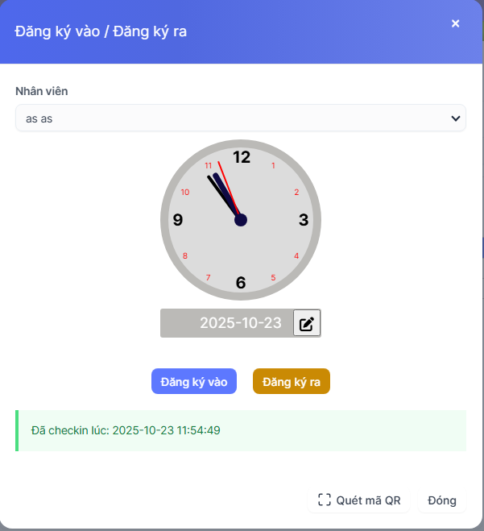Click the edit date pencil icon

point(307,323)
